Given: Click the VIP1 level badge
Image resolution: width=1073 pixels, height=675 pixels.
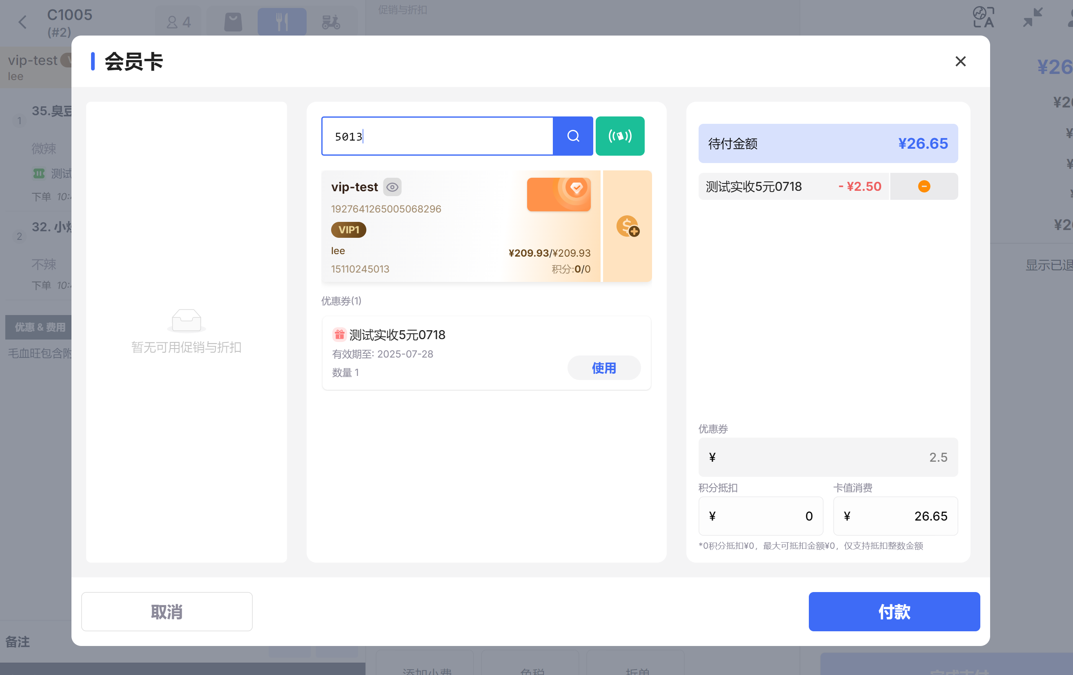Looking at the screenshot, I should pyautogui.click(x=348, y=230).
